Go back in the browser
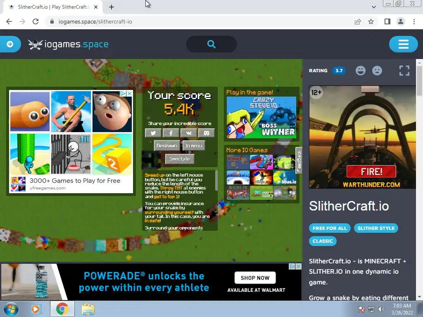423x317 pixels. click(x=9, y=21)
